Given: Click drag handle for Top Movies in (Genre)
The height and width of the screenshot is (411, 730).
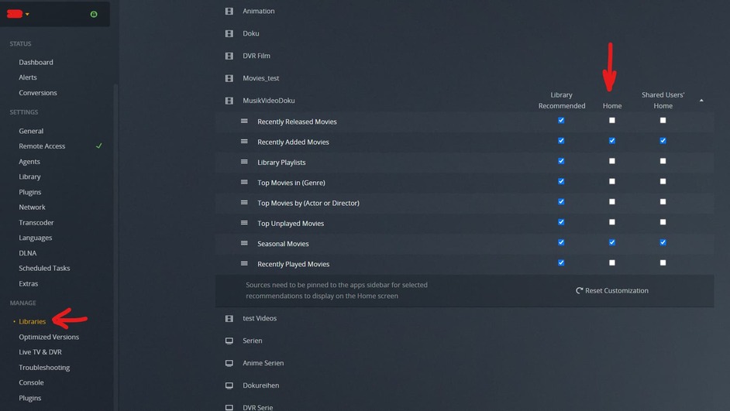Looking at the screenshot, I should click(244, 182).
